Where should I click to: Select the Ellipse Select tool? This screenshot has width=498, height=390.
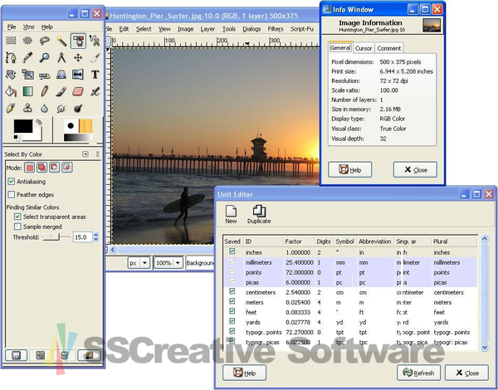click(x=27, y=41)
